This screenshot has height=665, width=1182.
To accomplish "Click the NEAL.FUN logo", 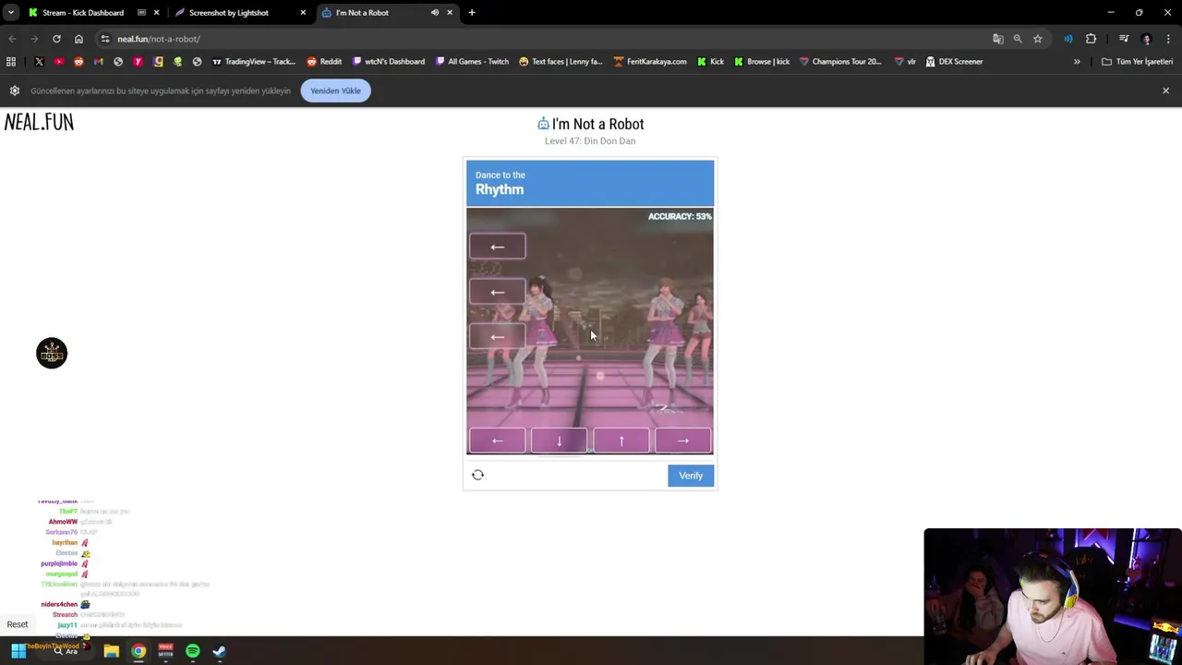I will pyautogui.click(x=39, y=122).
